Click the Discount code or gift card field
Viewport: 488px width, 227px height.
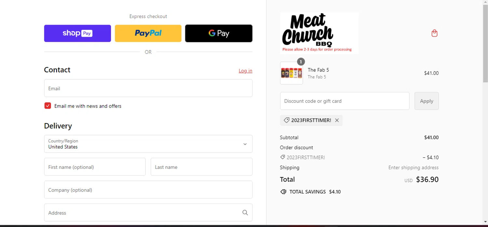344,101
